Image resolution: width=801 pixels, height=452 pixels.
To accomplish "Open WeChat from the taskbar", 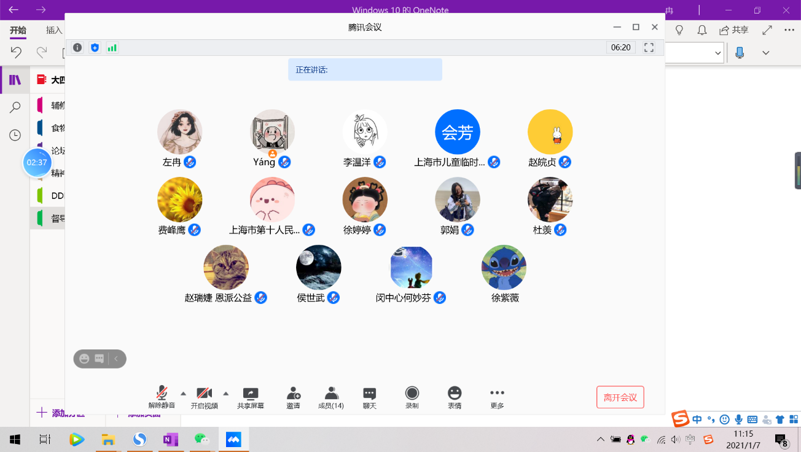I will pyautogui.click(x=201, y=439).
